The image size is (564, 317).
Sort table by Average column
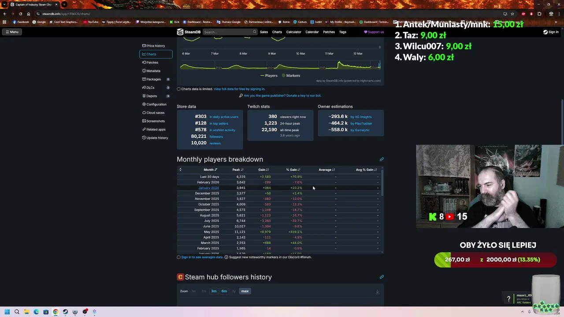[327, 170]
